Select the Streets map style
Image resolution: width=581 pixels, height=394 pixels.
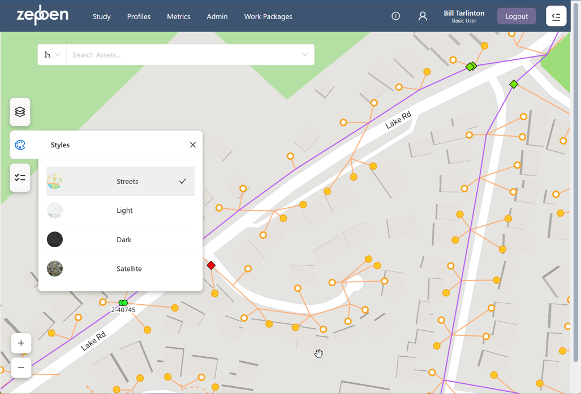tap(120, 181)
